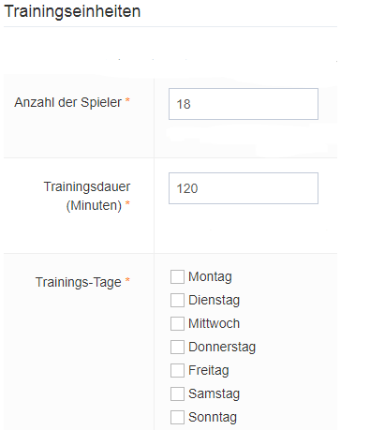Click the Montag label text
This screenshot has width=370, height=430.
pos(210,277)
